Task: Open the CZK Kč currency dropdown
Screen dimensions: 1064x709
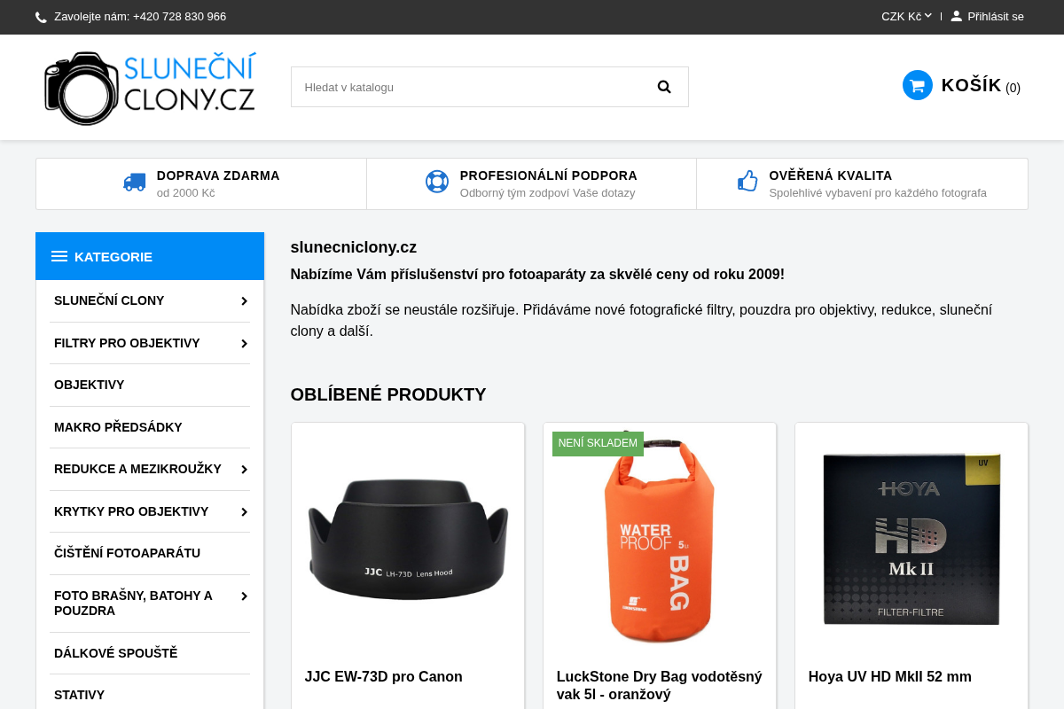Action: pos(906,16)
